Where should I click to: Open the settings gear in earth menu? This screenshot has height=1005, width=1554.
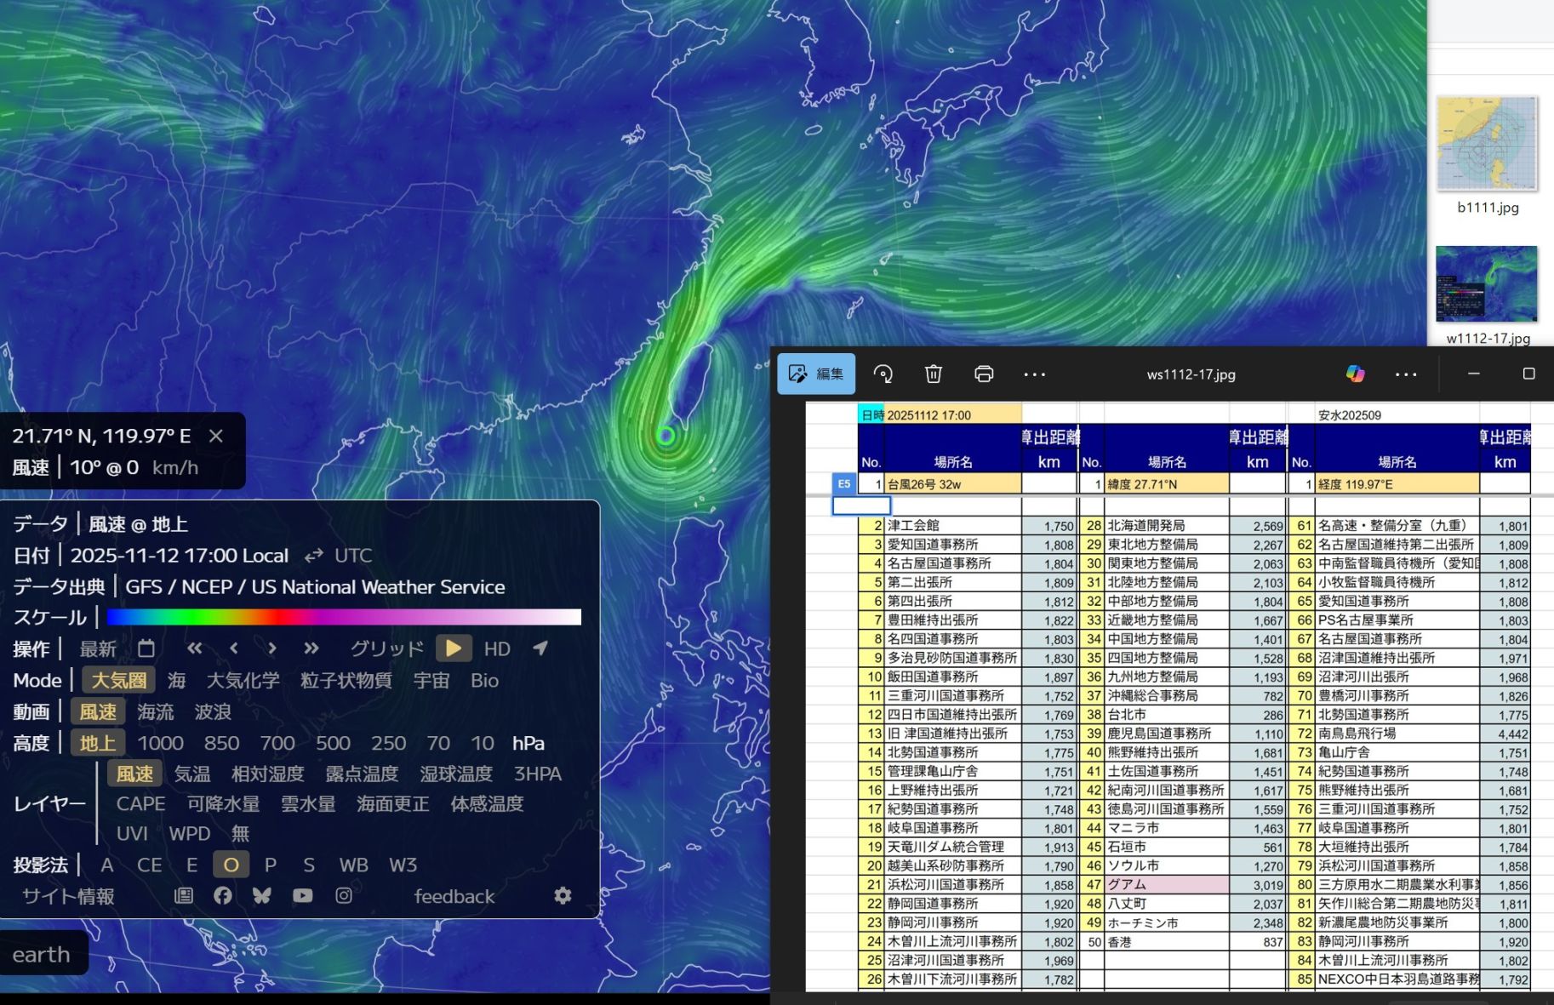(563, 896)
